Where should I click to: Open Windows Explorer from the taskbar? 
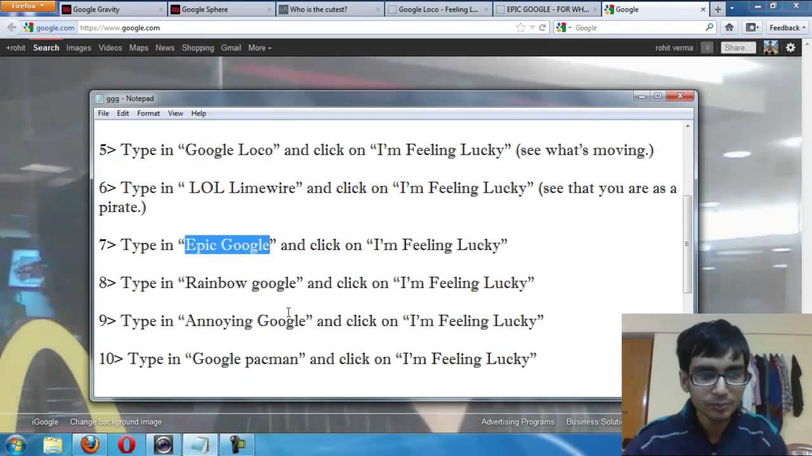tap(53, 445)
